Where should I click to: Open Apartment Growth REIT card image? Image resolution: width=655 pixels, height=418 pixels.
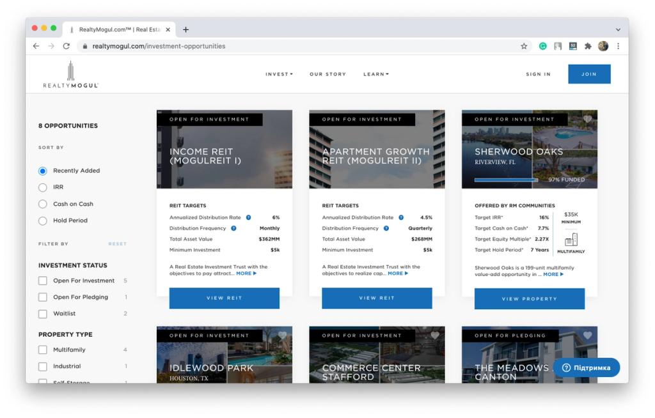[x=377, y=149]
